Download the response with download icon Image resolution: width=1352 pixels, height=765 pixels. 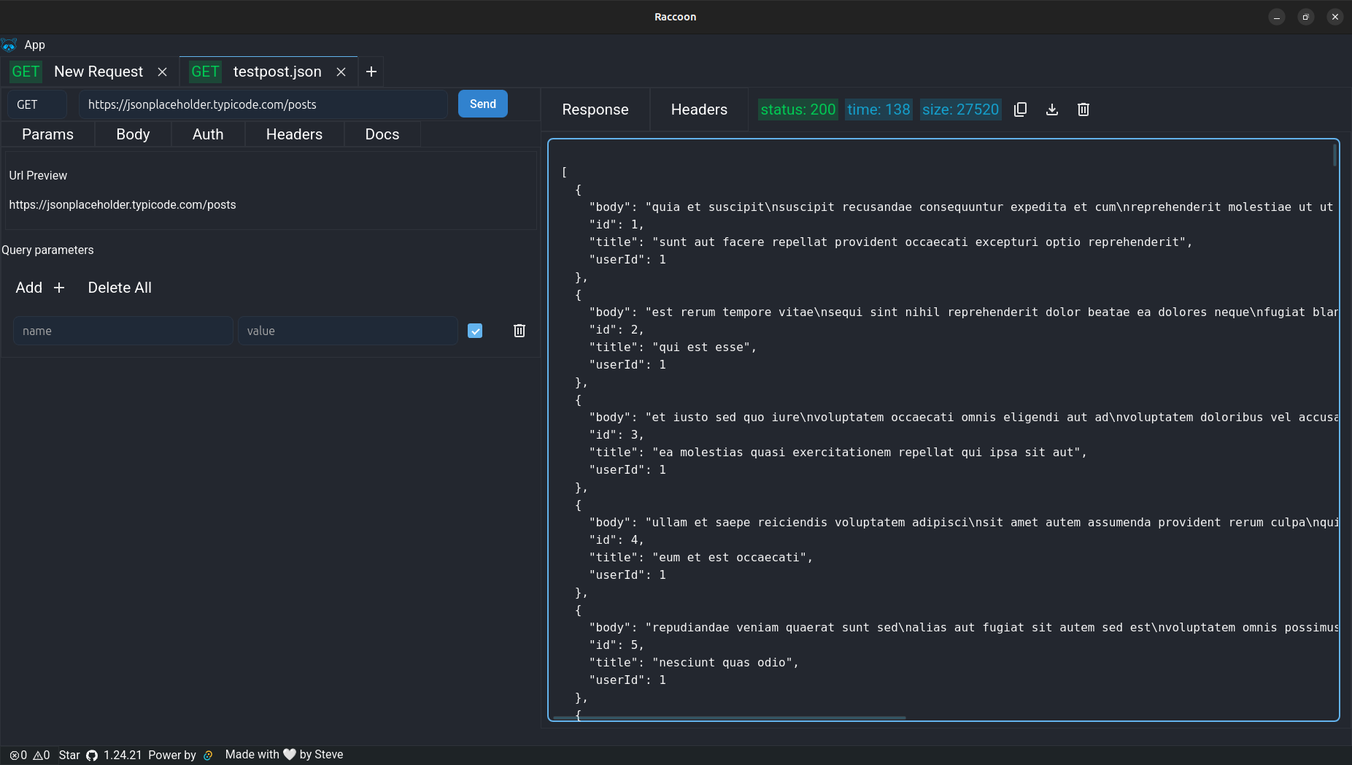[x=1052, y=109]
